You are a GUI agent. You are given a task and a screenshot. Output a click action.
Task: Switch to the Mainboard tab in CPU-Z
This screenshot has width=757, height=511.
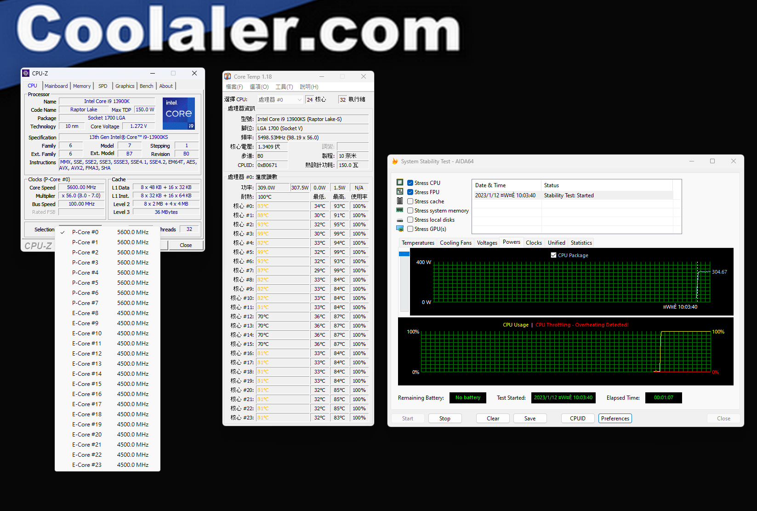(x=56, y=86)
